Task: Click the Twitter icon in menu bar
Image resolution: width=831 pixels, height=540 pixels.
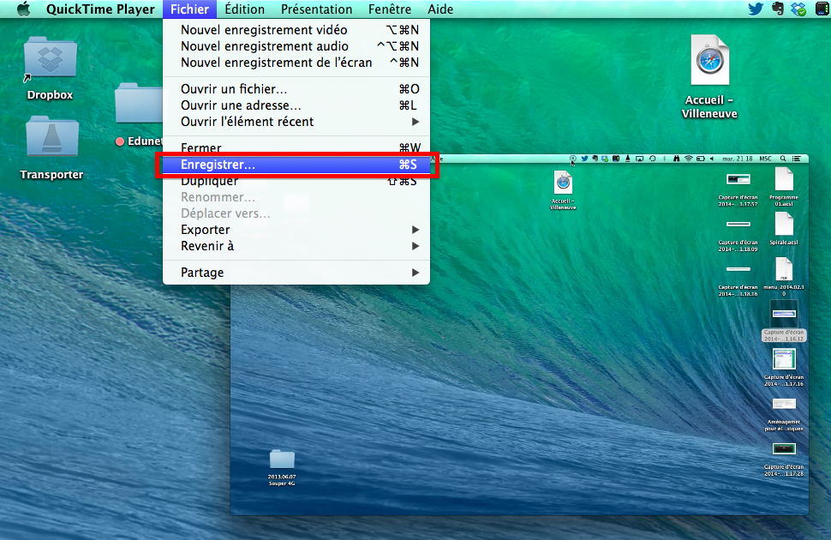Action: click(755, 9)
